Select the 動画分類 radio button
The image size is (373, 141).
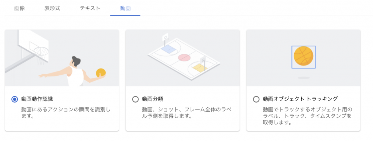pos(136,99)
